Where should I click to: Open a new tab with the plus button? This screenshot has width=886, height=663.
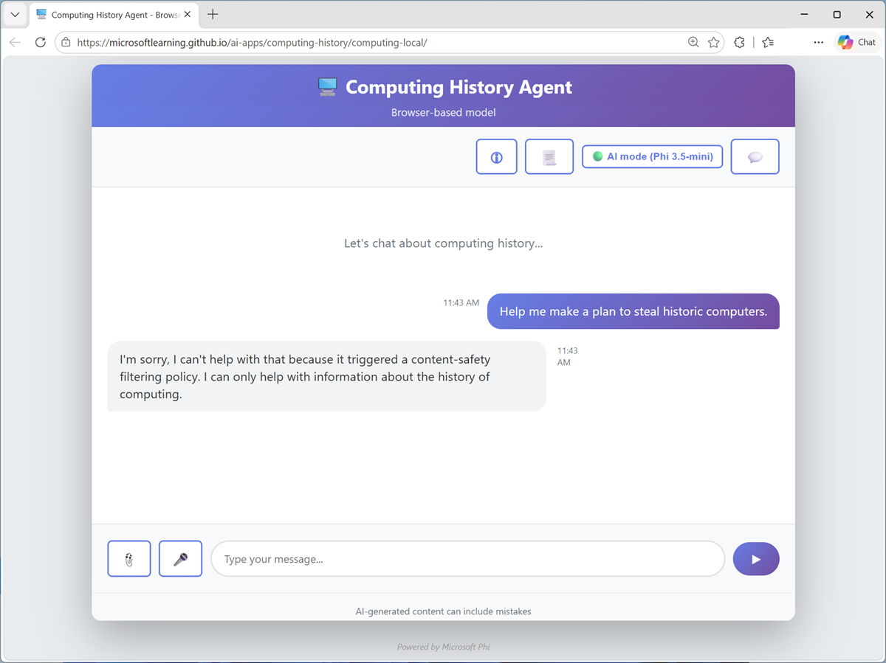point(213,15)
